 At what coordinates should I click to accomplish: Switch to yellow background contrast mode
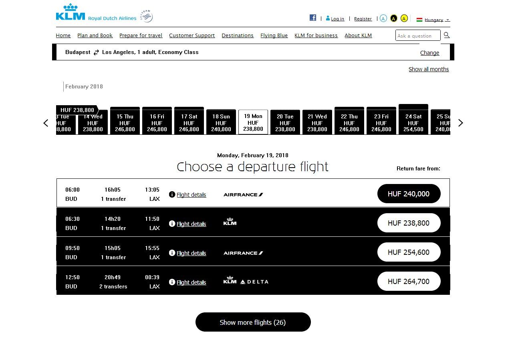(404, 18)
